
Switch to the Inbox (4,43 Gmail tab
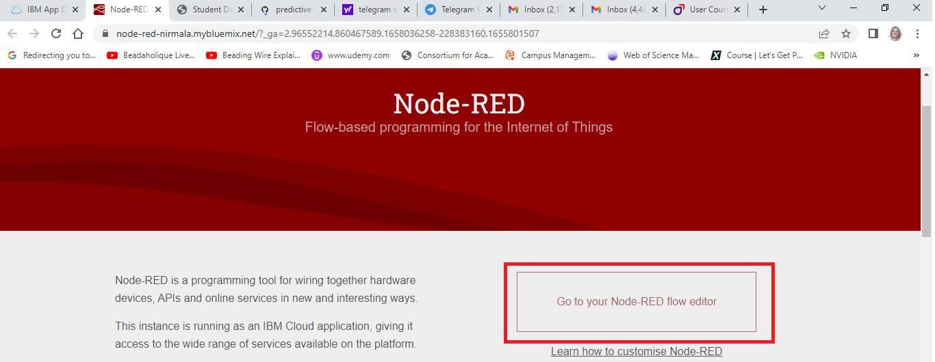coord(625,10)
